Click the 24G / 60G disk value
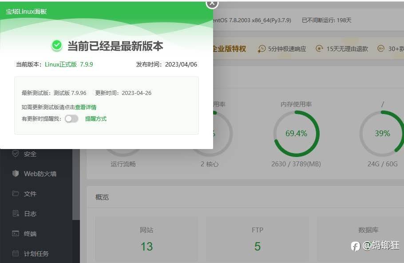This screenshot has width=404, height=263. [382, 164]
